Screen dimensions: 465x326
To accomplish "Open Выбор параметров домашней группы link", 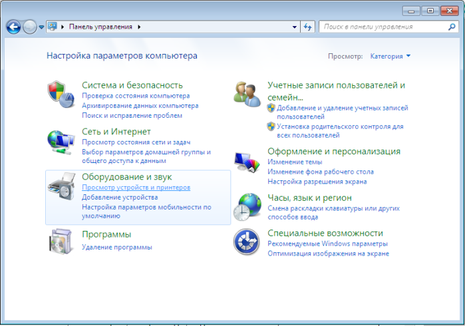I will pos(146,156).
